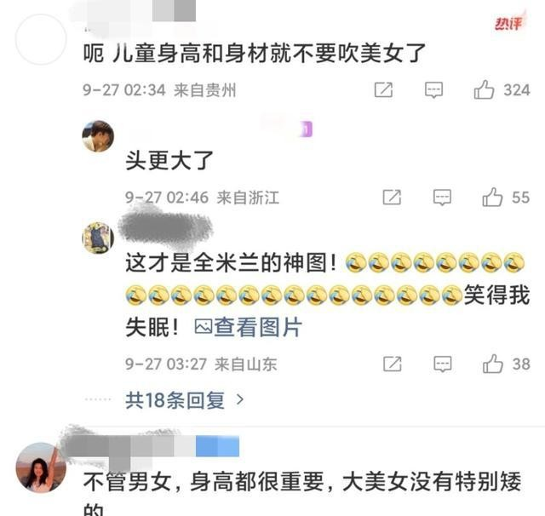Open avatar of the 头更大了 commenter
The height and width of the screenshot is (516, 545).
tap(98, 136)
